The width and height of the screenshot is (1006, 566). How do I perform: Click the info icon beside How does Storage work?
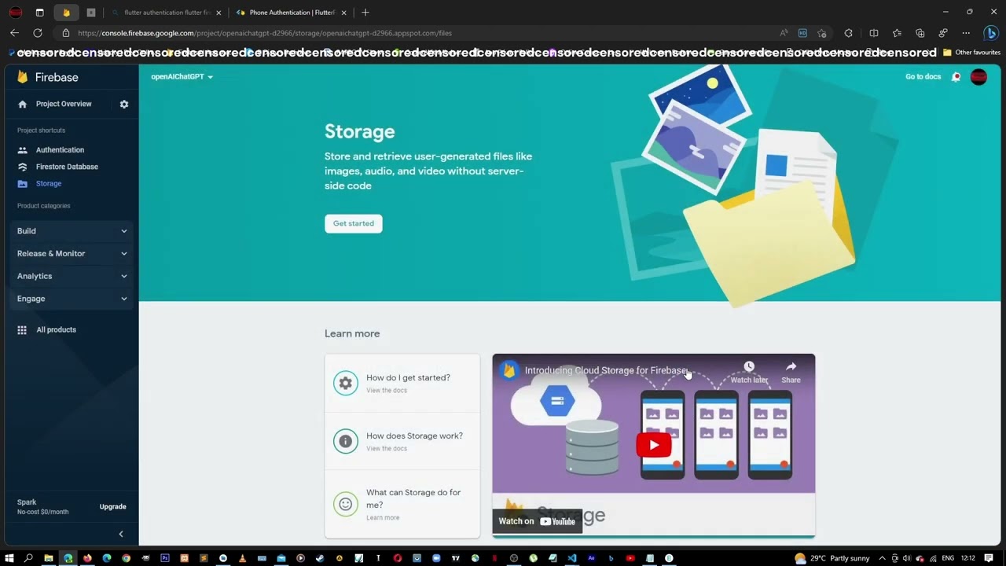point(346,441)
